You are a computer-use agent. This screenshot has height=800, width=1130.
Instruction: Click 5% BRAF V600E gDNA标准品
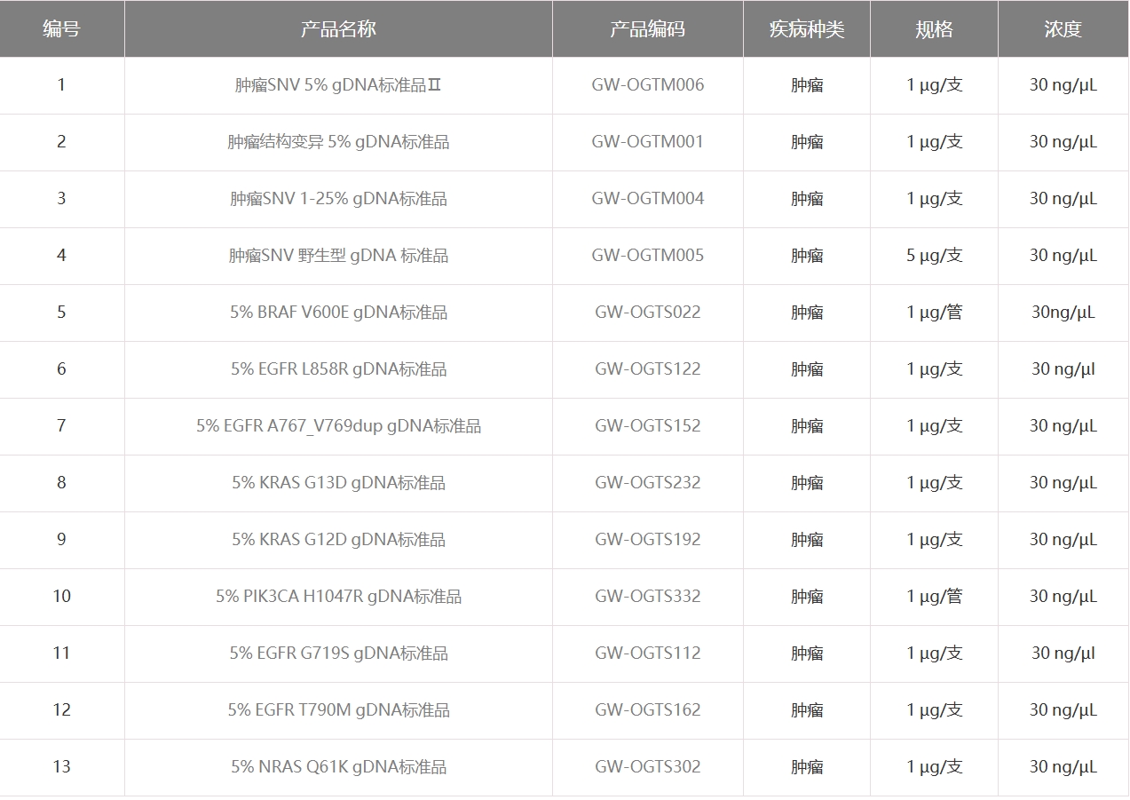[338, 313]
